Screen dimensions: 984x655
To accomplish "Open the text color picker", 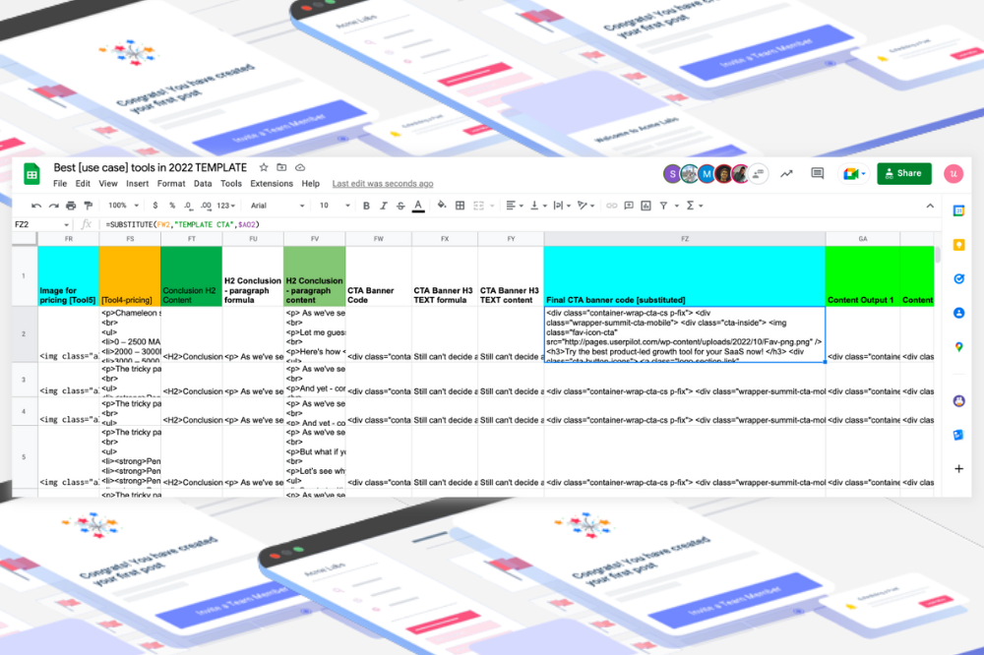I will tap(417, 206).
